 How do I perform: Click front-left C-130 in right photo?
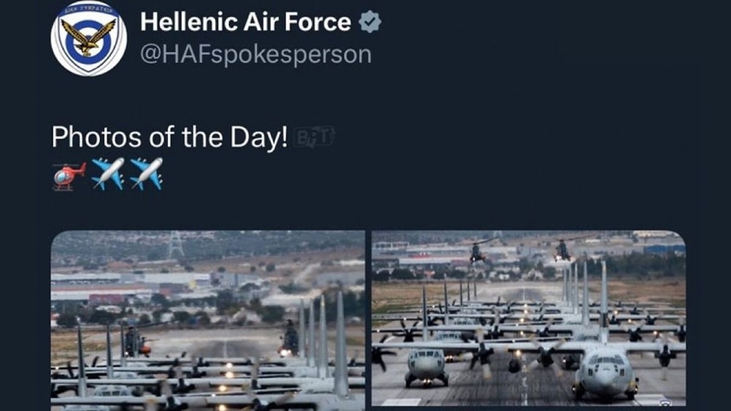425,365
